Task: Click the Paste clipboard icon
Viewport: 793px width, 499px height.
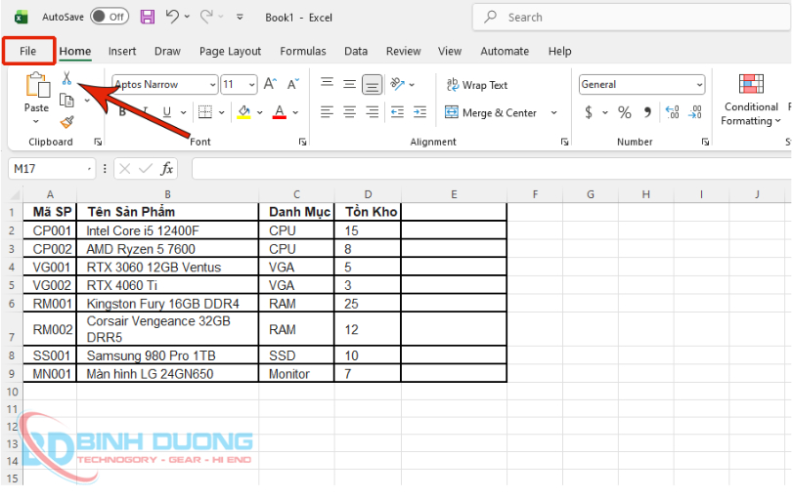Action: click(x=38, y=84)
